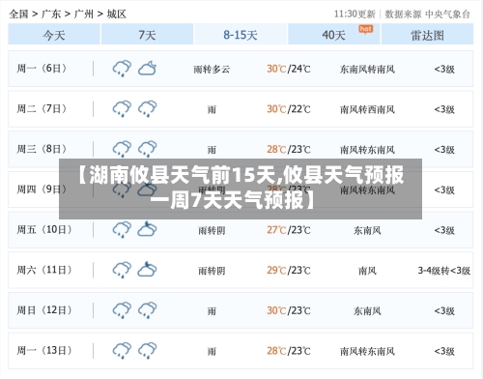The width and height of the screenshot is (483, 379).
Task: Open the 40天 forecast tab
Action: click(x=333, y=35)
